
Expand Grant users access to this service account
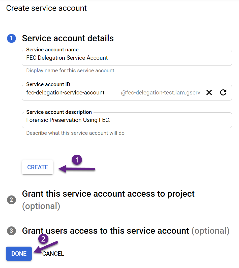coord(126,231)
